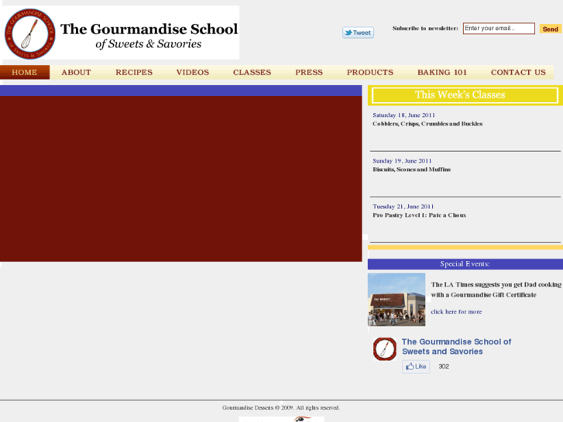
Task: Click LA Times gift certificate text
Action: [496, 290]
